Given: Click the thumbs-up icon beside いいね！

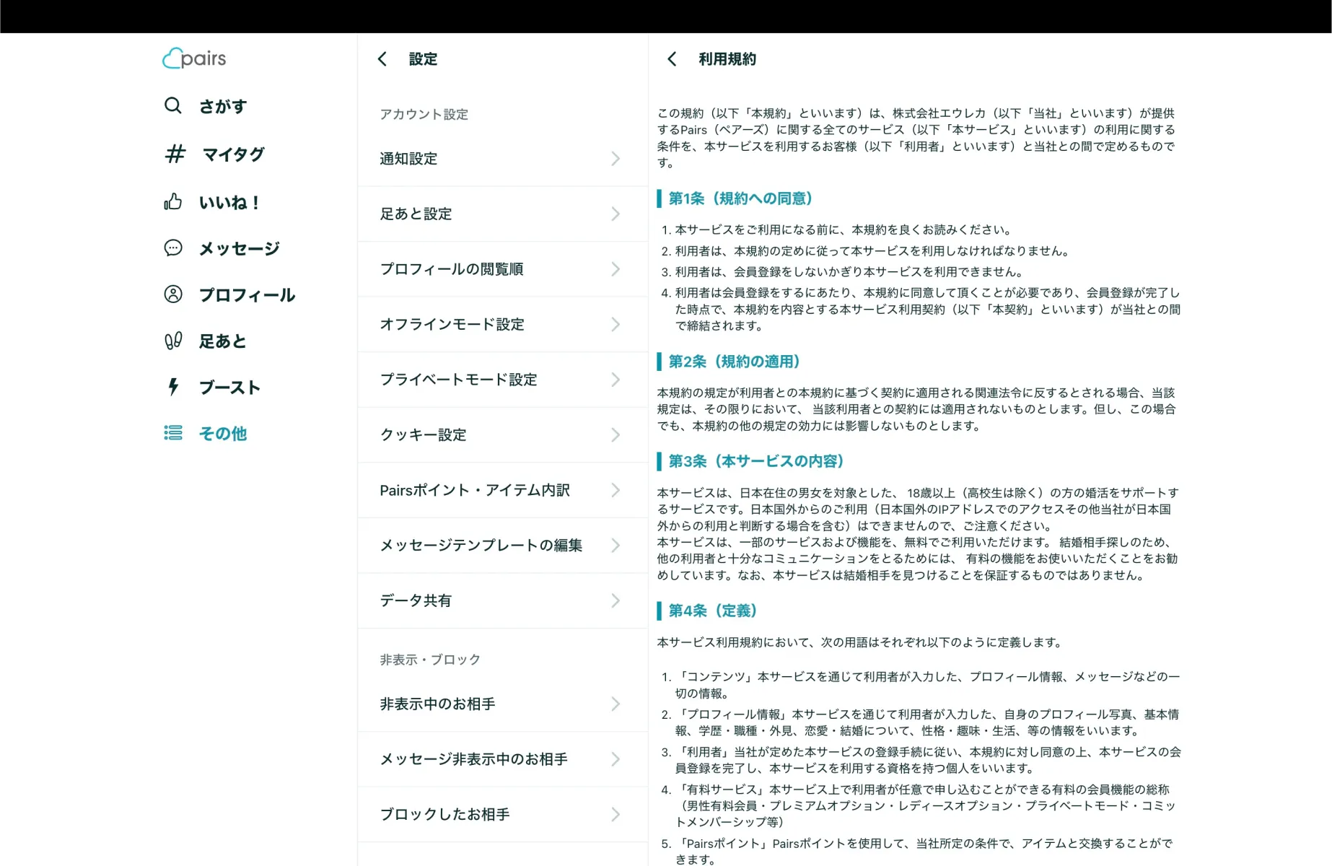Looking at the screenshot, I should [x=173, y=201].
